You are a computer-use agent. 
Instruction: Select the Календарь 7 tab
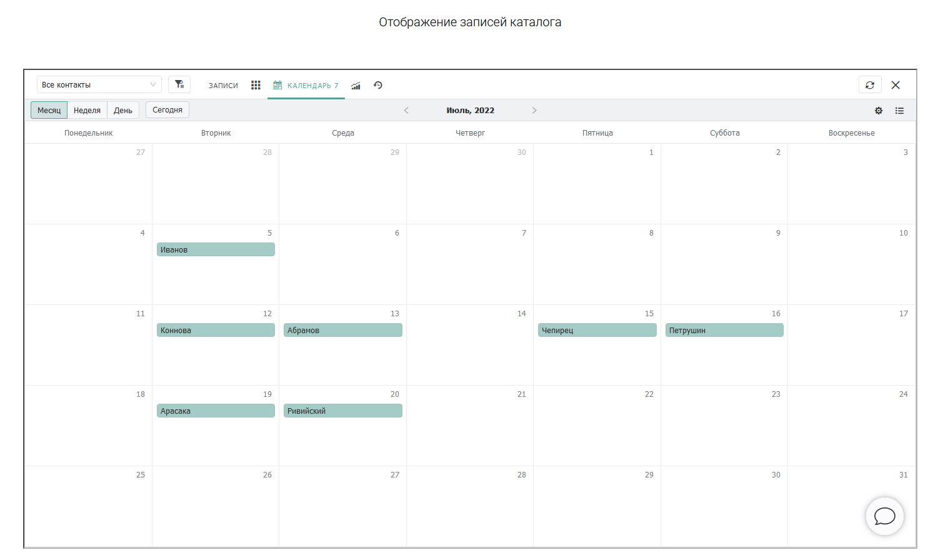[x=306, y=86]
